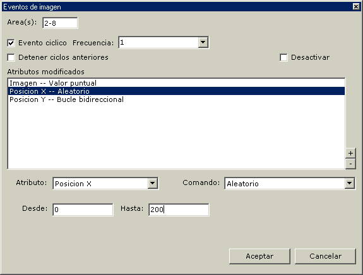Click the Cancelar button
This screenshot has width=363, height=275.
325,256
